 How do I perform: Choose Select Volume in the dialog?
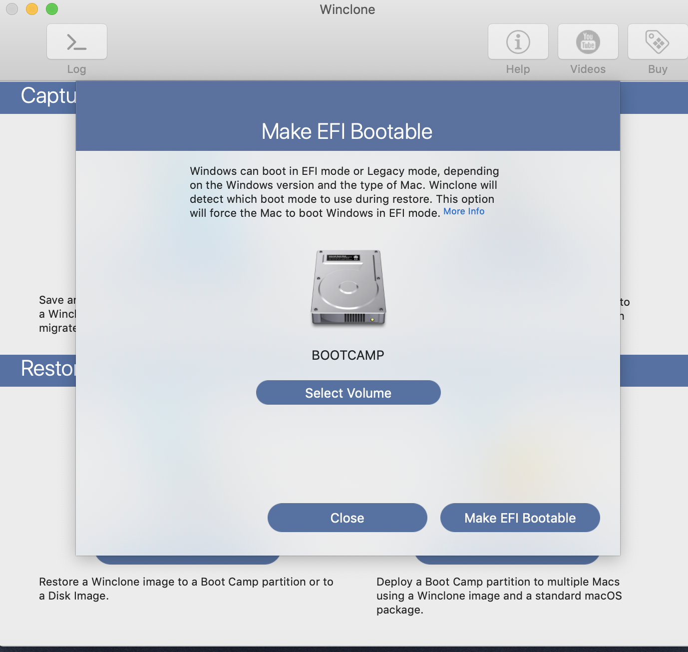tap(348, 393)
